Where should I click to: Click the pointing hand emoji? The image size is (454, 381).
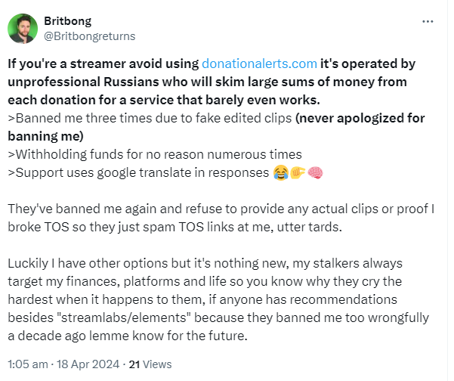coord(295,173)
